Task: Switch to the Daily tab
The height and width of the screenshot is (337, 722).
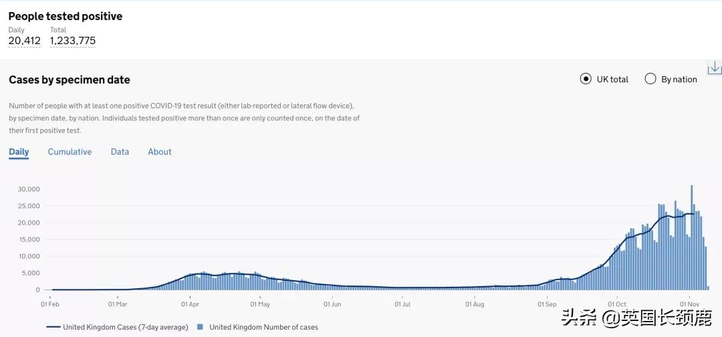Action: [x=19, y=152]
